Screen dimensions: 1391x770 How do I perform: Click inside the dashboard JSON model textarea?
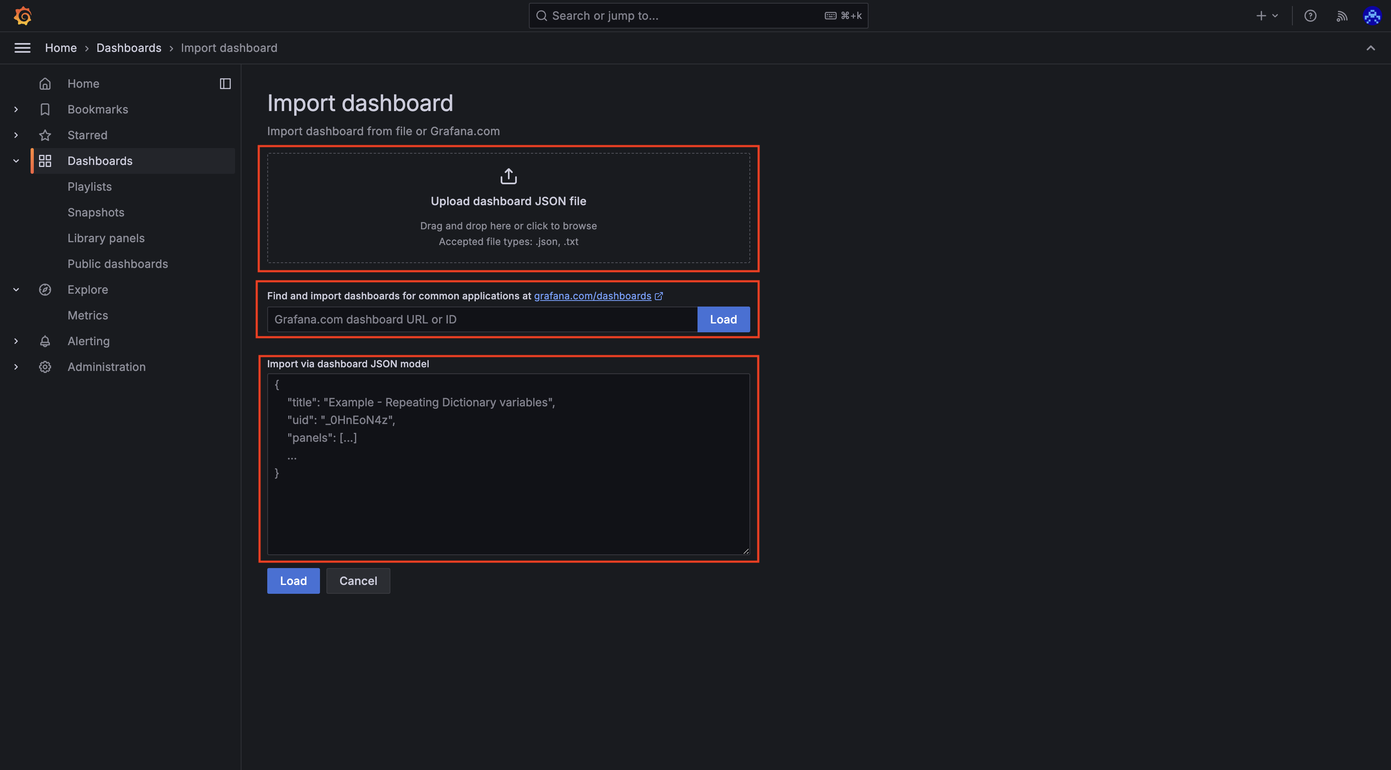[509, 464]
